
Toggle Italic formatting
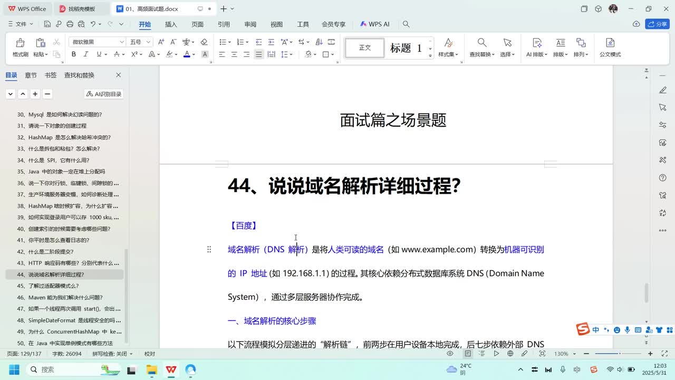(x=86, y=54)
